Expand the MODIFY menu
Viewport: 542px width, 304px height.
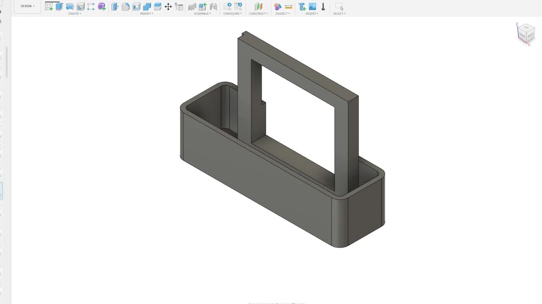point(147,14)
